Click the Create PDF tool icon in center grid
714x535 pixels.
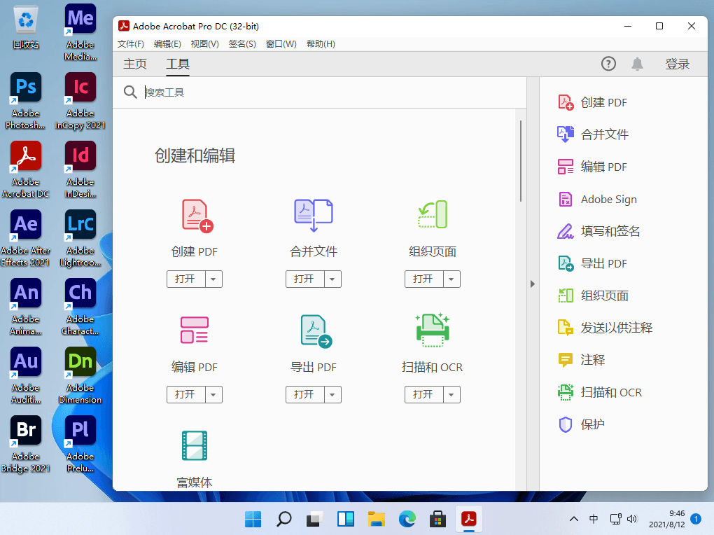click(197, 216)
